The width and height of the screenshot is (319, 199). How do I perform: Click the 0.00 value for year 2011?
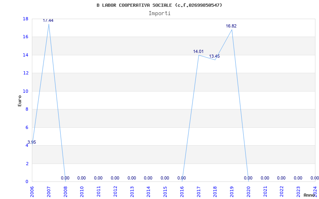click(x=98, y=178)
